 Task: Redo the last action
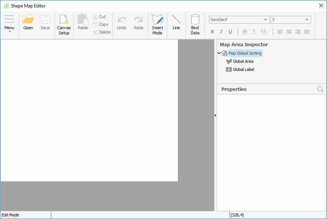(138, 22)
